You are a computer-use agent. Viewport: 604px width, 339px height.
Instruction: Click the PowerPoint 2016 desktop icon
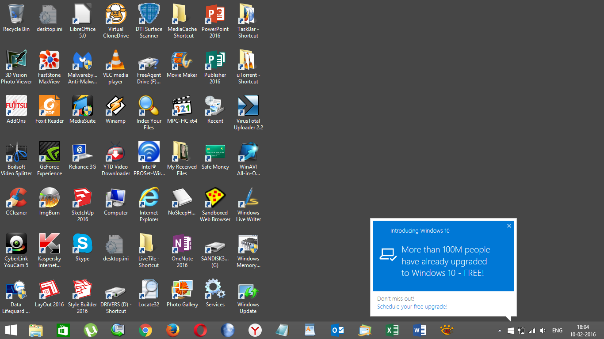click(215, 14)
